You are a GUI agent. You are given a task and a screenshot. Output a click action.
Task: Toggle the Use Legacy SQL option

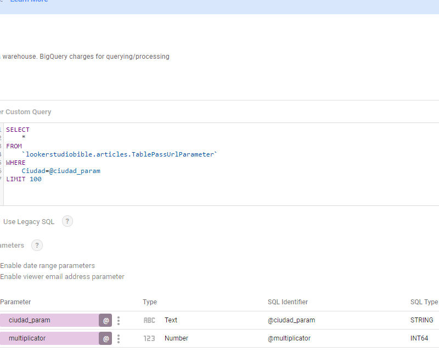[28, 221]
